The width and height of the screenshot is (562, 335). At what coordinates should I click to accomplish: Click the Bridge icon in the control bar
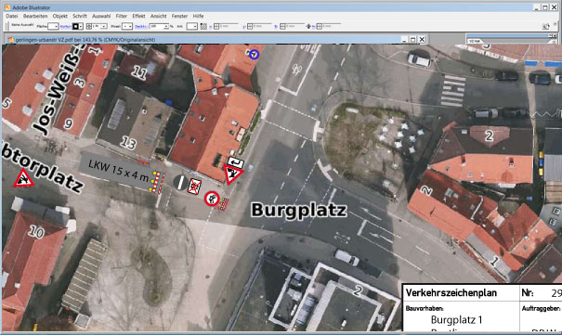[546, 26]
